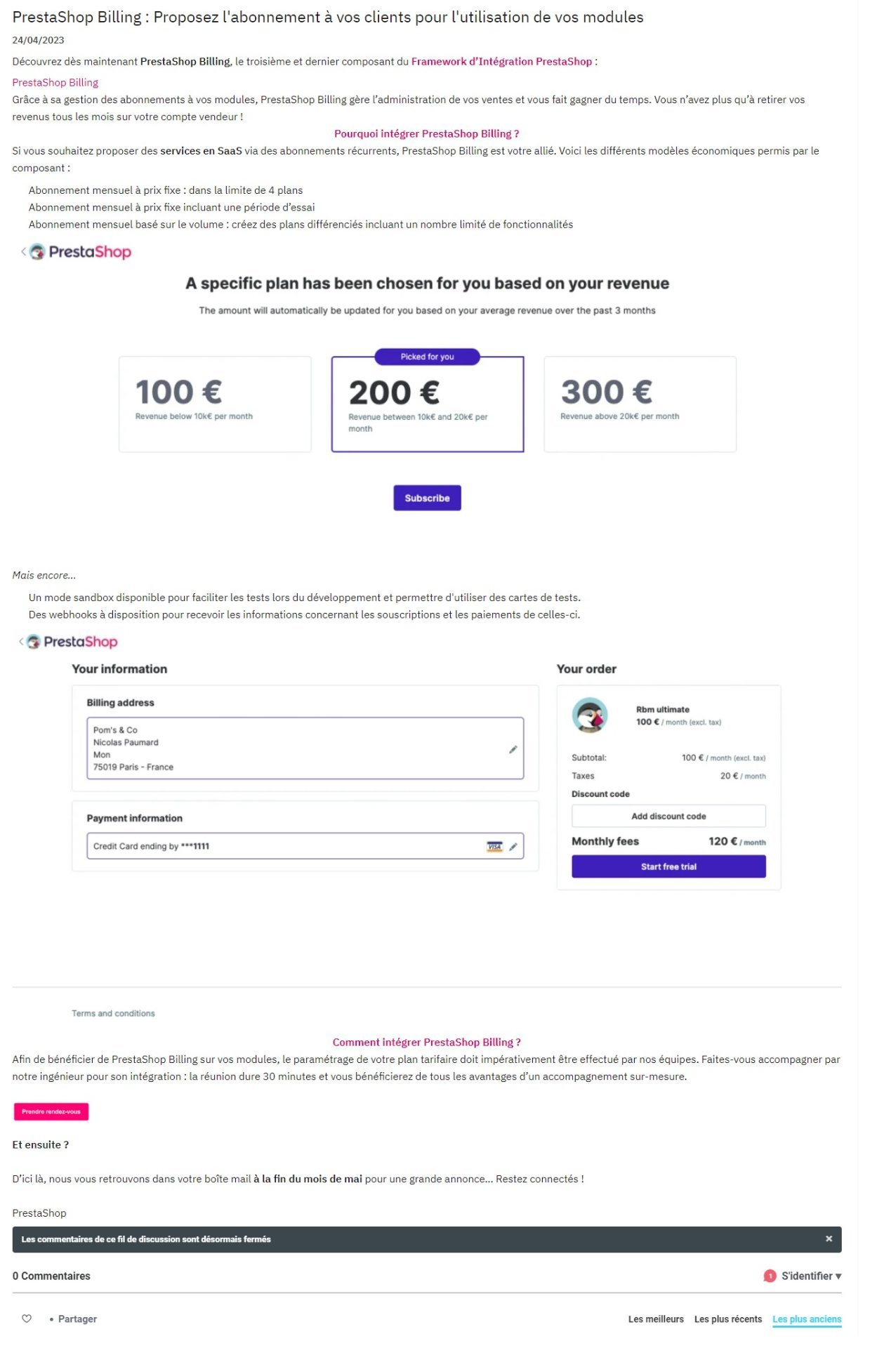Click Add discount code field

[668, 816]
